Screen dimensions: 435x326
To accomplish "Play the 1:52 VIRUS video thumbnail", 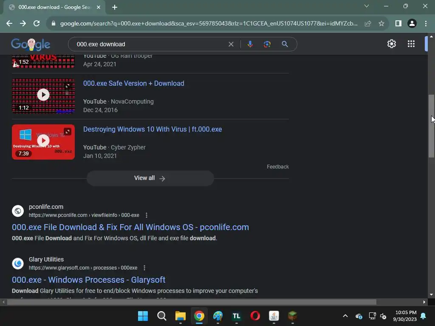I will coord(43,62).
